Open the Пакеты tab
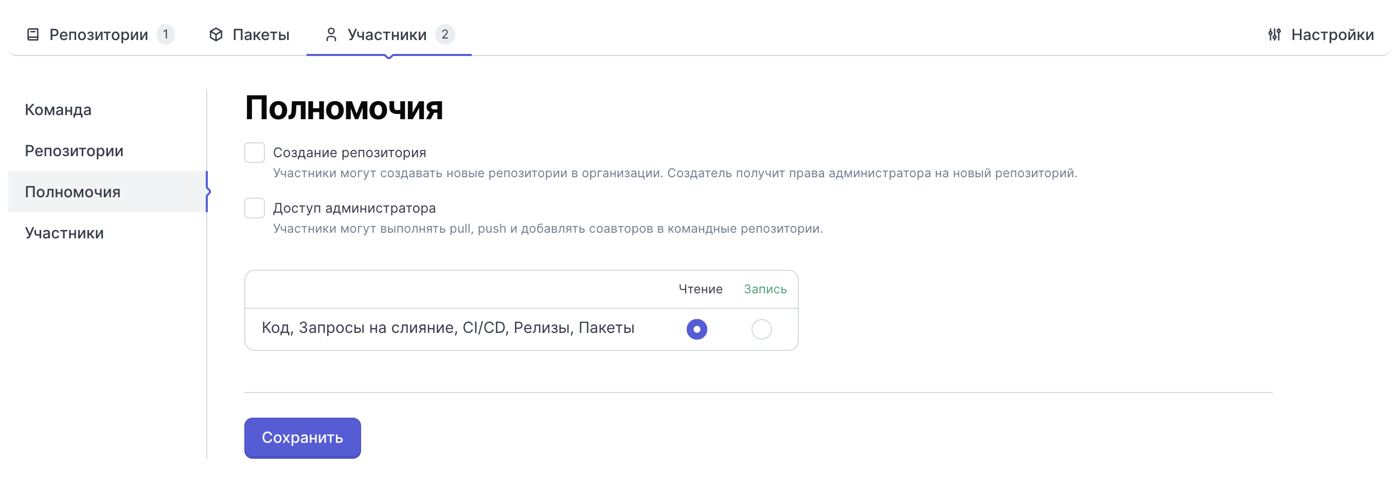1395x486 pixels. [x=260, y=35]
